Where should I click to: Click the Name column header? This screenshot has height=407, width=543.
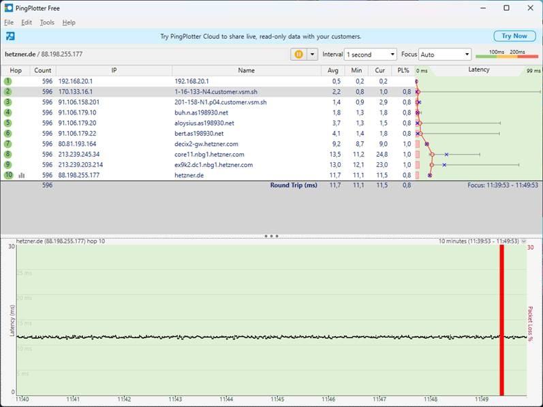[x=246, y=70]
